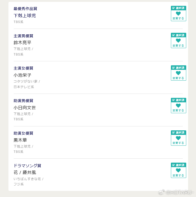Select nominee name 小池栄子
The width and height of the screenshot is (196, 197).
tap(22, 75)
